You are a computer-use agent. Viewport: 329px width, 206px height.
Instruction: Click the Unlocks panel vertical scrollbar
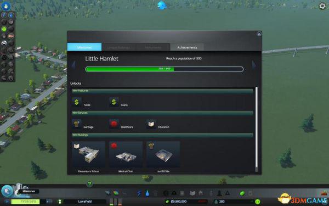(256, 129)
